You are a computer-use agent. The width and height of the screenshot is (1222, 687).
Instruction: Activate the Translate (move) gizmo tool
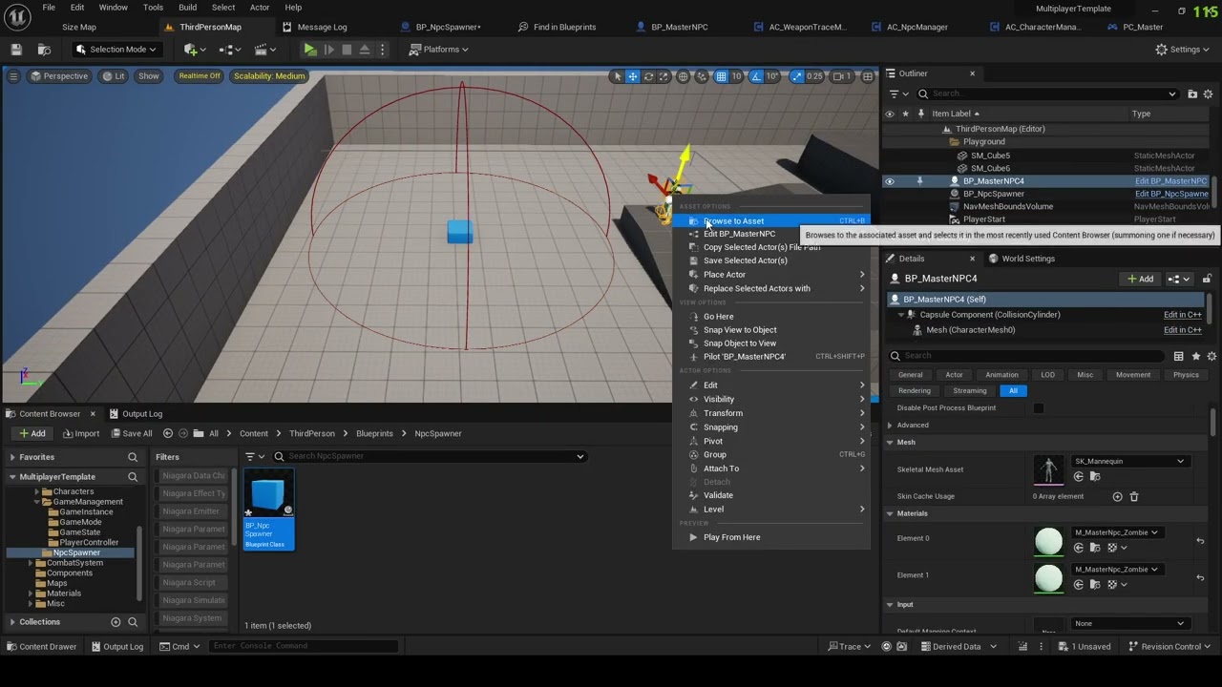pos(633,76)
